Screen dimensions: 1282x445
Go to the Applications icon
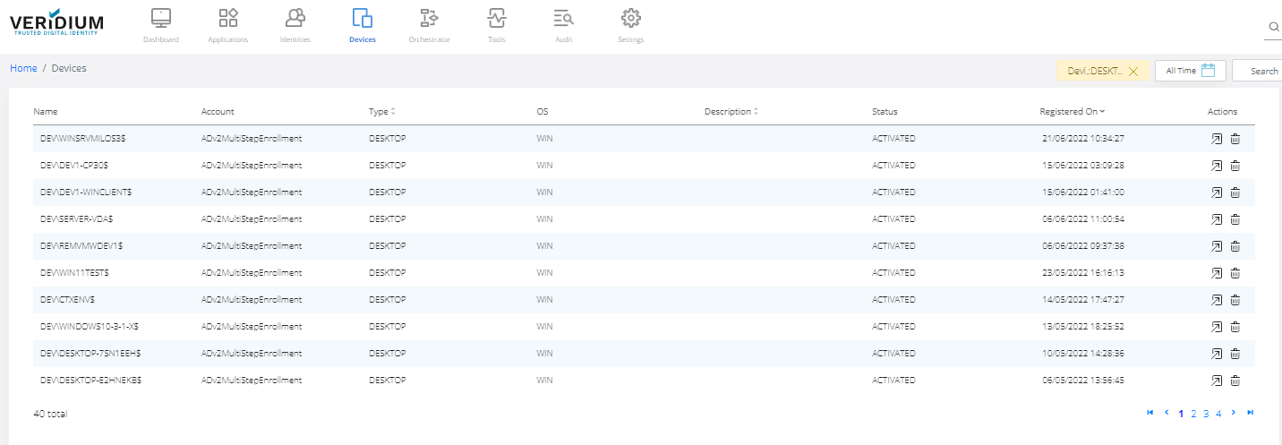228,18
